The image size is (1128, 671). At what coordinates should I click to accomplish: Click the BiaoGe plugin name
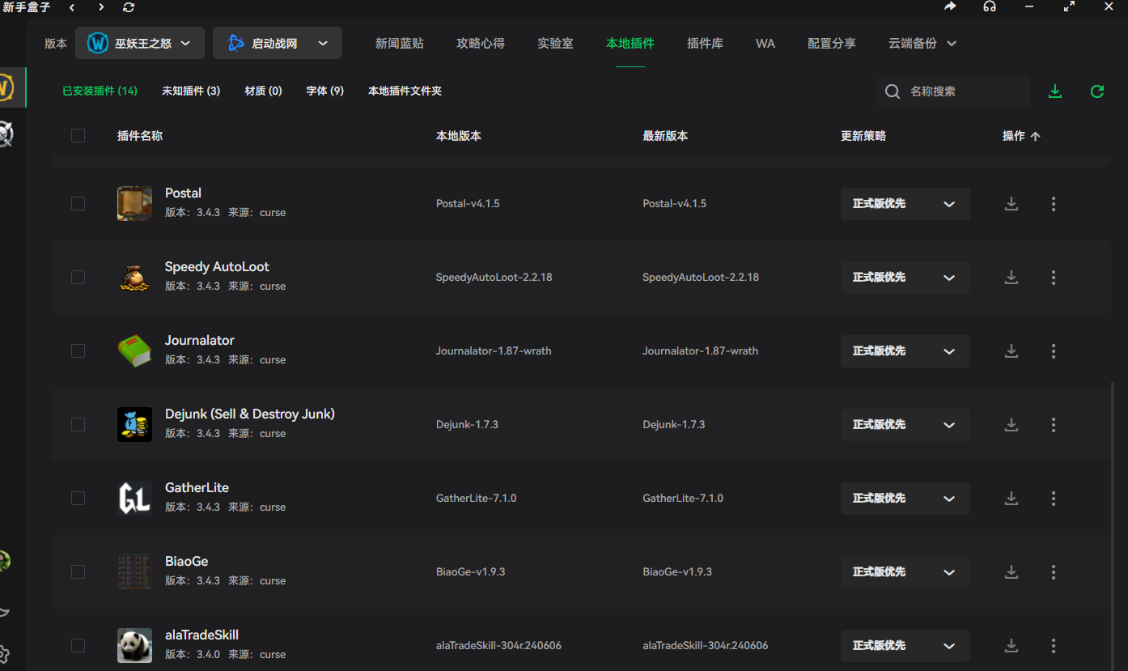(187, 562)
